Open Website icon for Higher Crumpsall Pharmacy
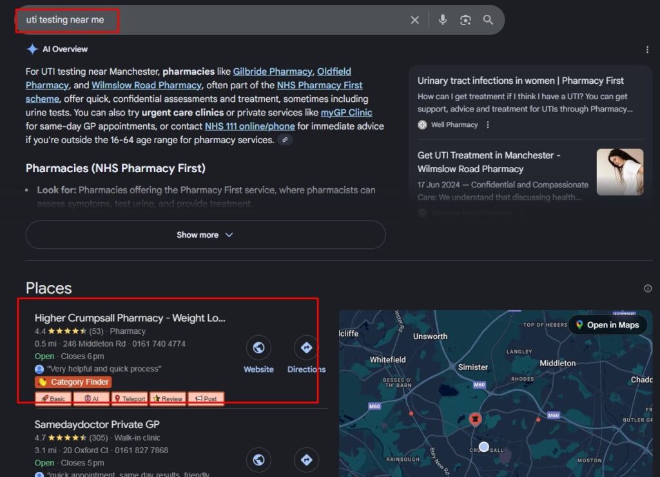This screenshot has height=477, width=660. point(258,349)
